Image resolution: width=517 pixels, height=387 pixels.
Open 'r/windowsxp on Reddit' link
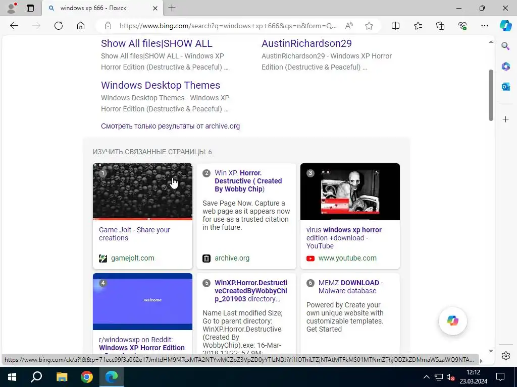click(x=142, y=344)
